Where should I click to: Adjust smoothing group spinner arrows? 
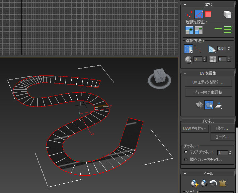(205, 59)
